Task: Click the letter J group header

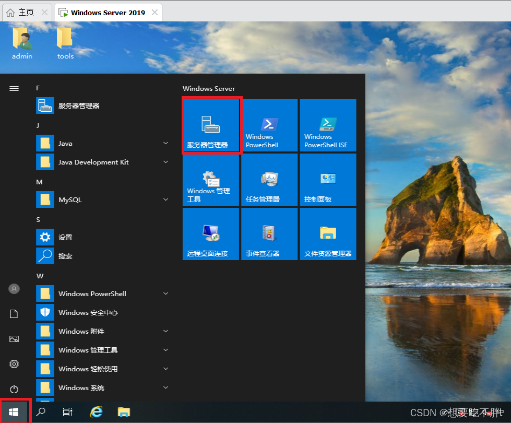Action: coord(38,125)
